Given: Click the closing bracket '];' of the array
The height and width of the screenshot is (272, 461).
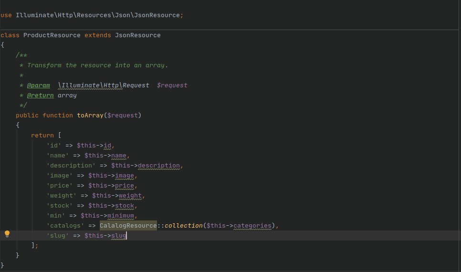Looking at the screenshot, I should tap(35, 245).
